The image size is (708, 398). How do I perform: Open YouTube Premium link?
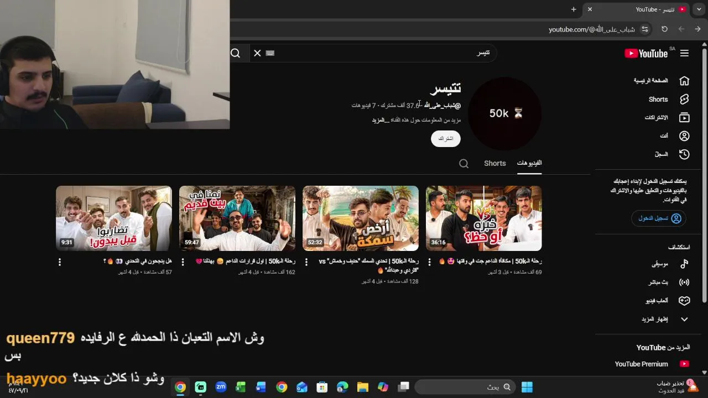point(652,364)
